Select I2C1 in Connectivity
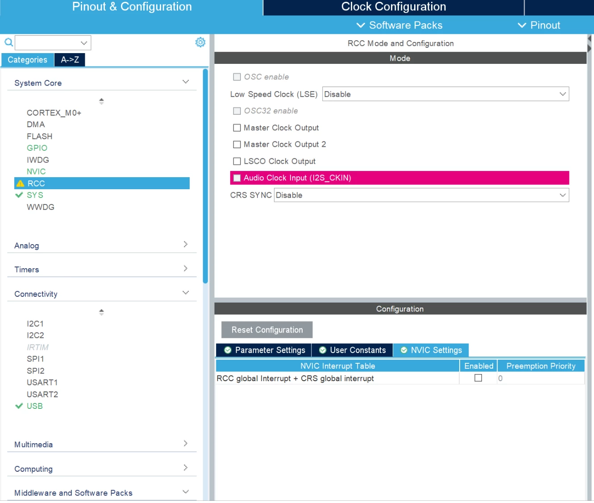Screen dimensions: 594x503 click(x=35, y=324)
